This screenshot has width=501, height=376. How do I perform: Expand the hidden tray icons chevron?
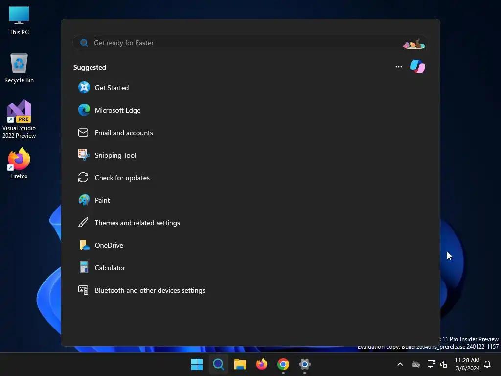point(400,364)
